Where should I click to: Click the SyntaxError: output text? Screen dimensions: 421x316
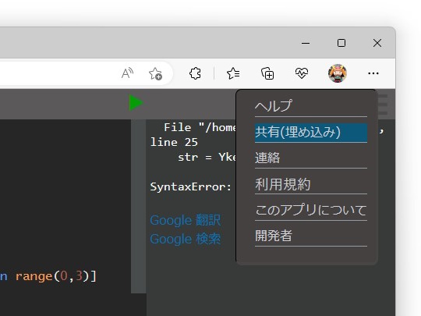(x=191, y=186)
